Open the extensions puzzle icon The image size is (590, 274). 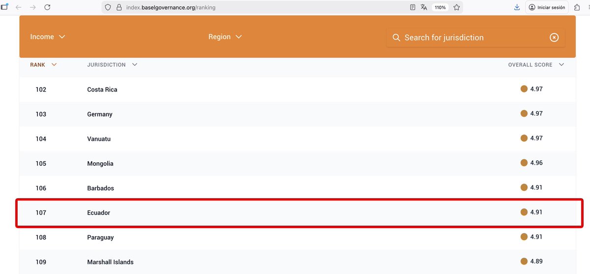point(577,7)
